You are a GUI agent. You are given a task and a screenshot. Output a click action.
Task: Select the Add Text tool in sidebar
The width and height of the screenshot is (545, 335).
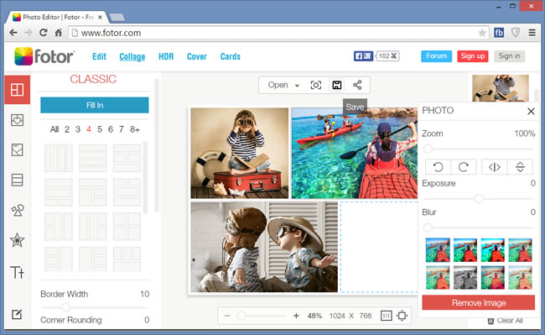point(17,272)
